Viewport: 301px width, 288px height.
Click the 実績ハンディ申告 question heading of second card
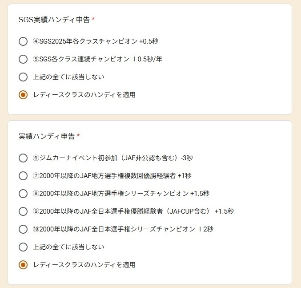(x=46, y=136)
